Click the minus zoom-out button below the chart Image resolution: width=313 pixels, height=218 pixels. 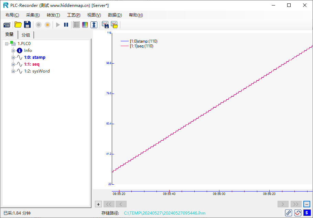(307, 204)
